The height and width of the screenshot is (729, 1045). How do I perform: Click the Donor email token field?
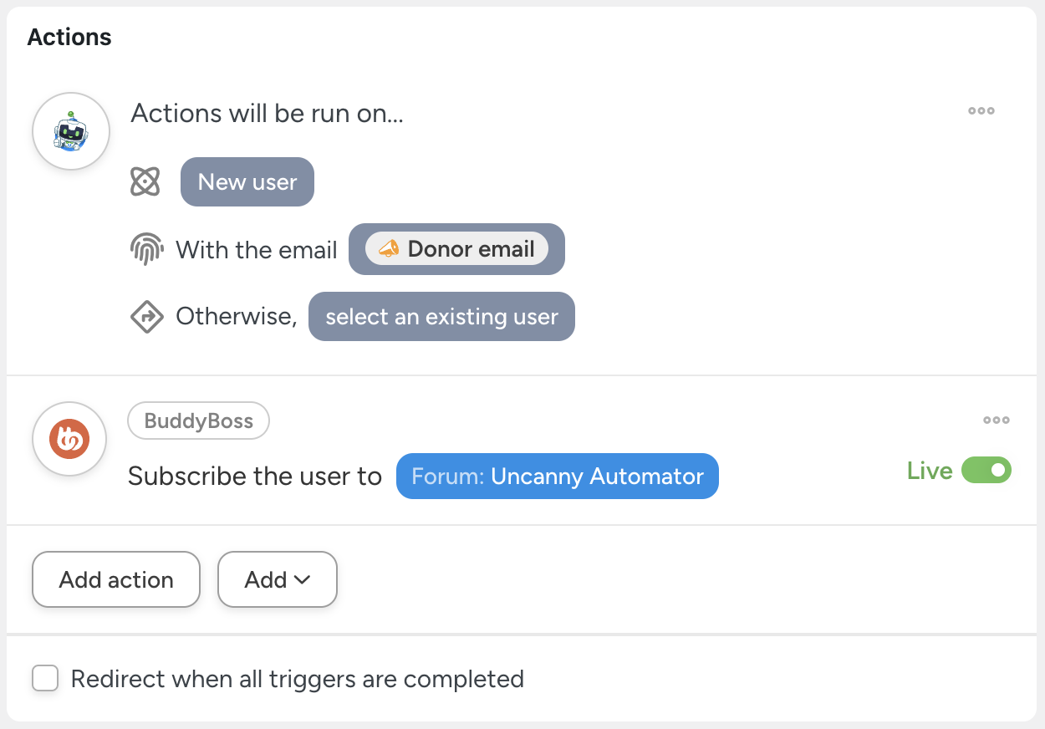coord(456,249)
